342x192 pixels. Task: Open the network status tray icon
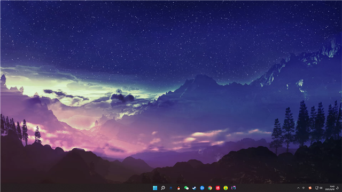click(317, 188)
